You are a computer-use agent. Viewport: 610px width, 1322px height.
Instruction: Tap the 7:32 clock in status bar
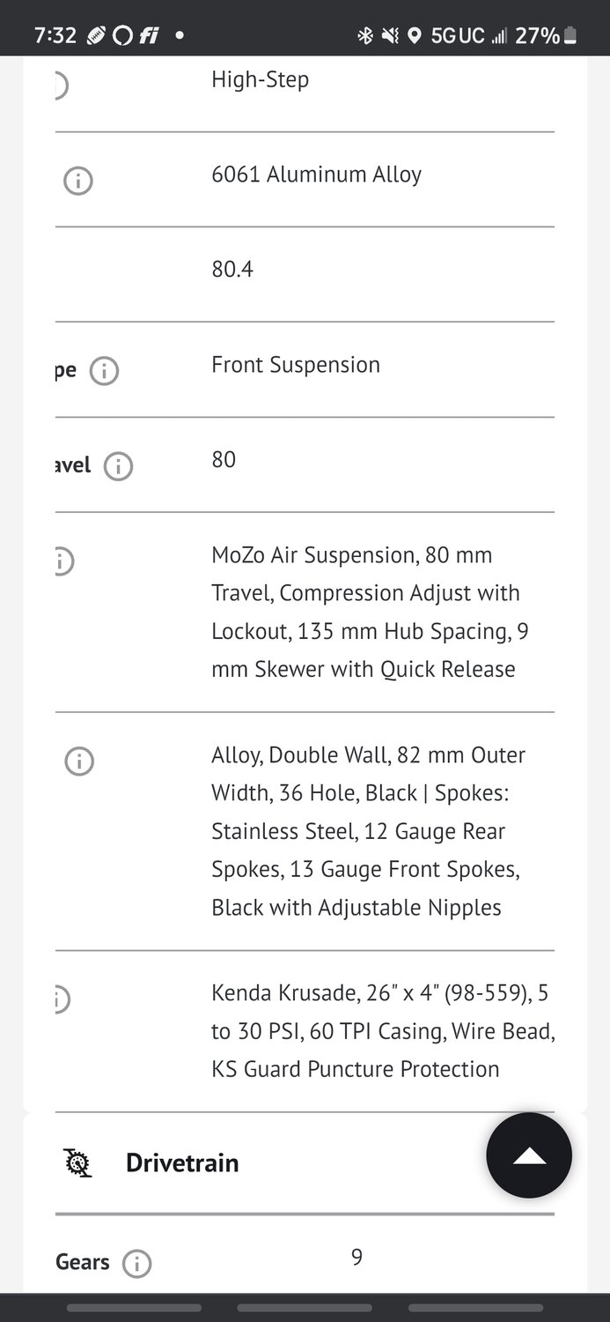click(55, 35)
